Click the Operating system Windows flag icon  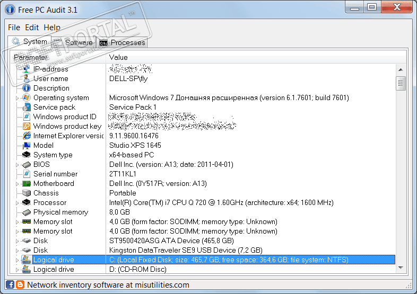tap(27, 97)
